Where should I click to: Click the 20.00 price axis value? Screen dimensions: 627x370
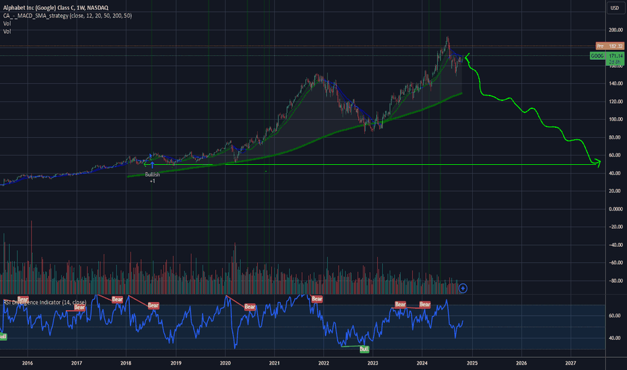pyautogui.click(x=616, y=191)
